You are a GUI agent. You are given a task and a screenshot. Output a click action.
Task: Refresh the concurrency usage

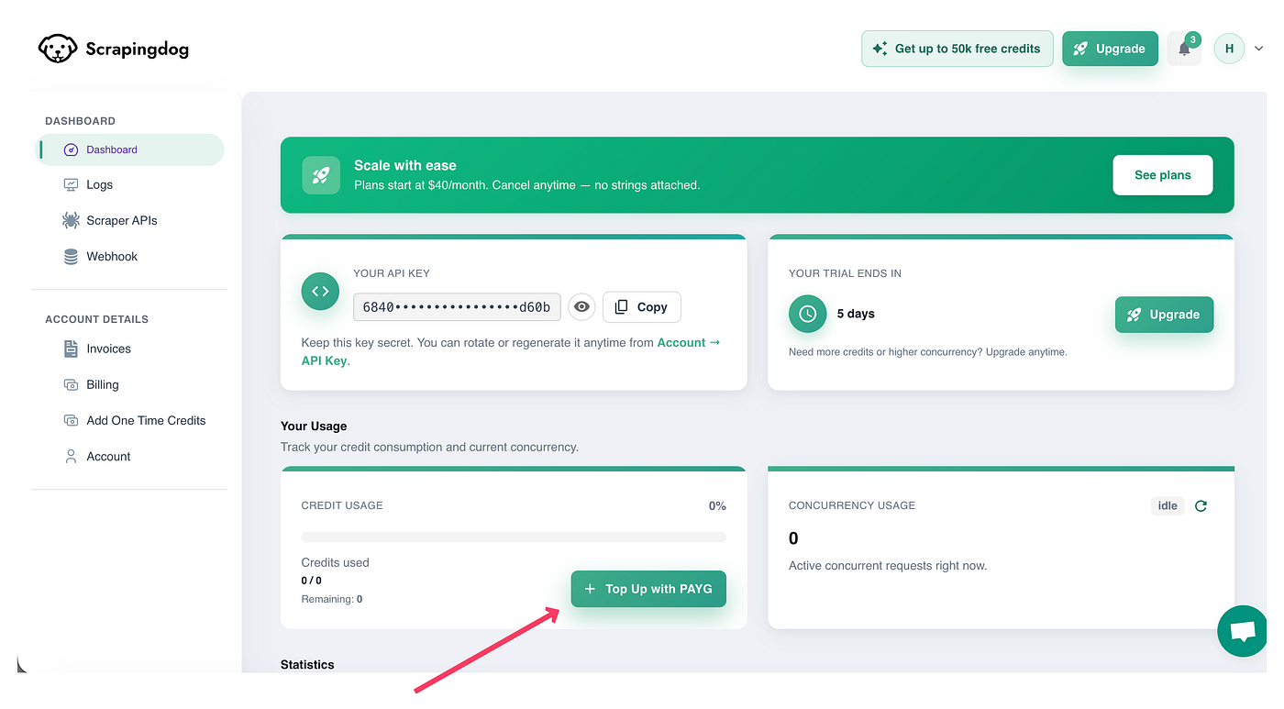click(x=1201, y=505)
